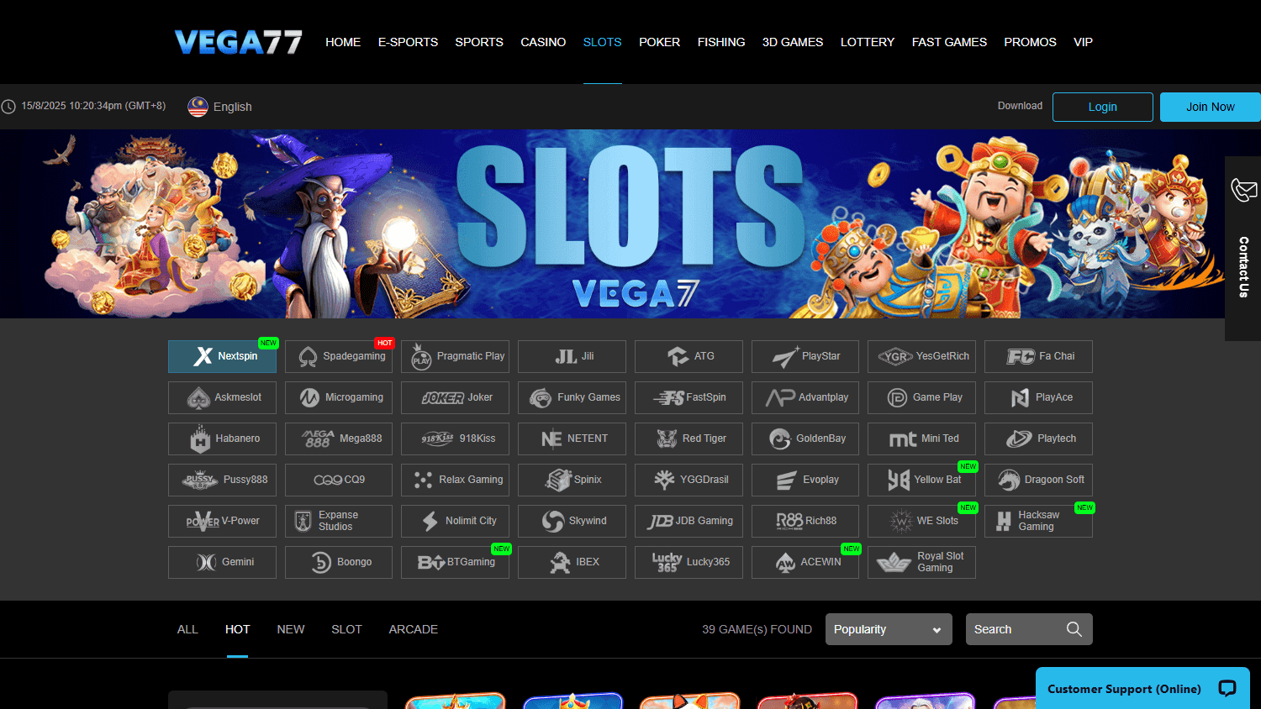The image size is (1261, 709).
Task: Click the search magnifier icon
Action: point(1074,629)
